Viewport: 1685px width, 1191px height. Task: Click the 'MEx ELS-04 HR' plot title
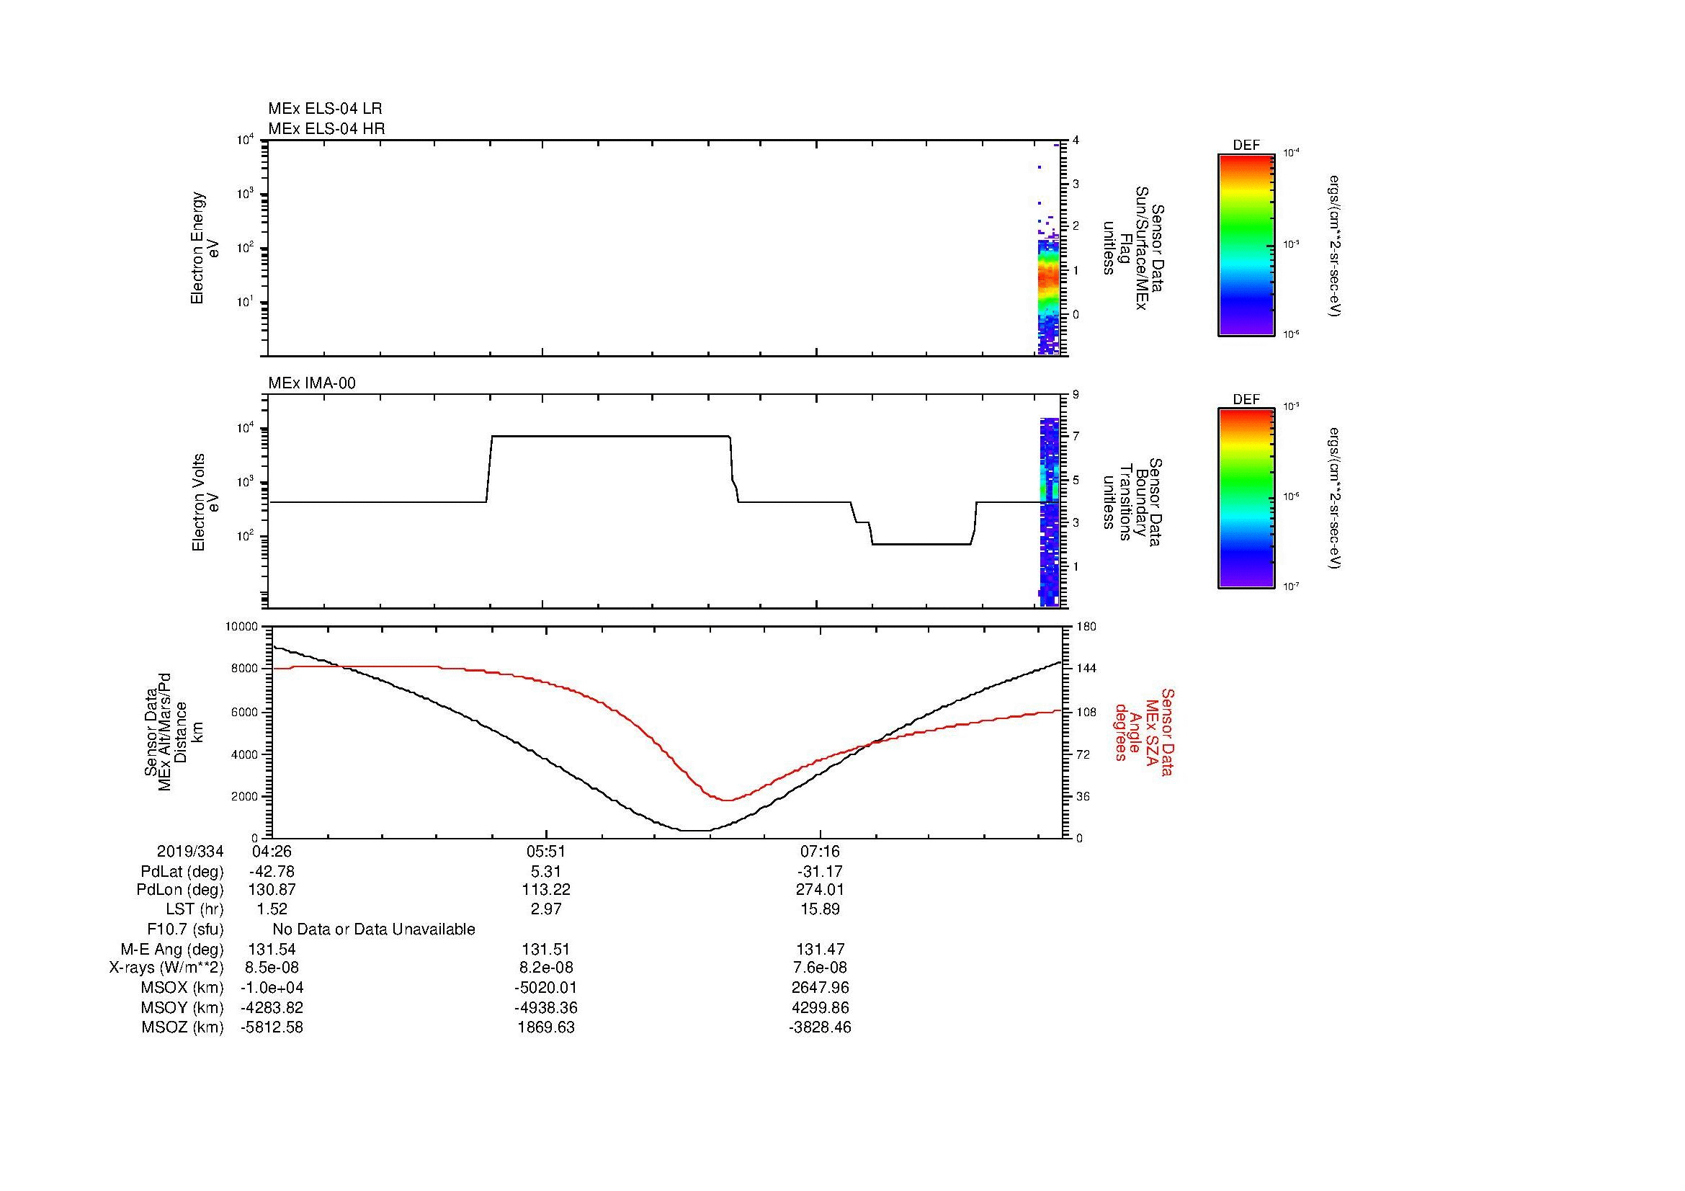point(326,129)
